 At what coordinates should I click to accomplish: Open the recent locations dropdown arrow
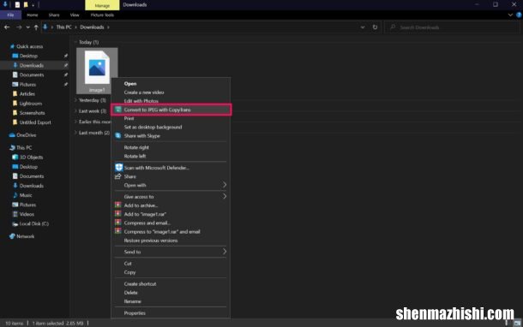coord(28,27)
